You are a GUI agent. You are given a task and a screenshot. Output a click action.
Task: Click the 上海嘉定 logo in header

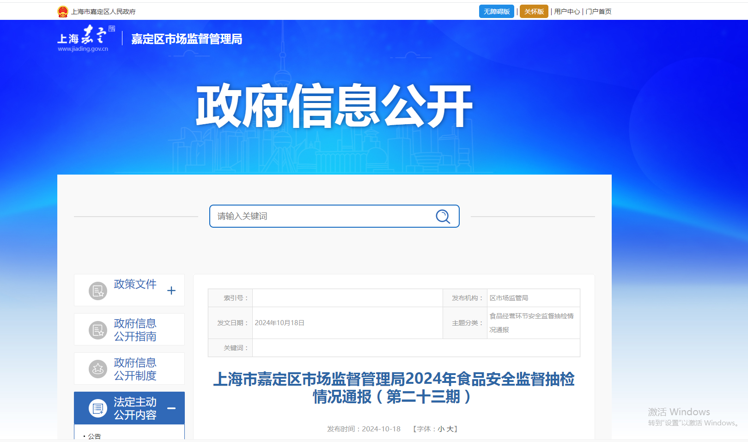tap(86, 38)
